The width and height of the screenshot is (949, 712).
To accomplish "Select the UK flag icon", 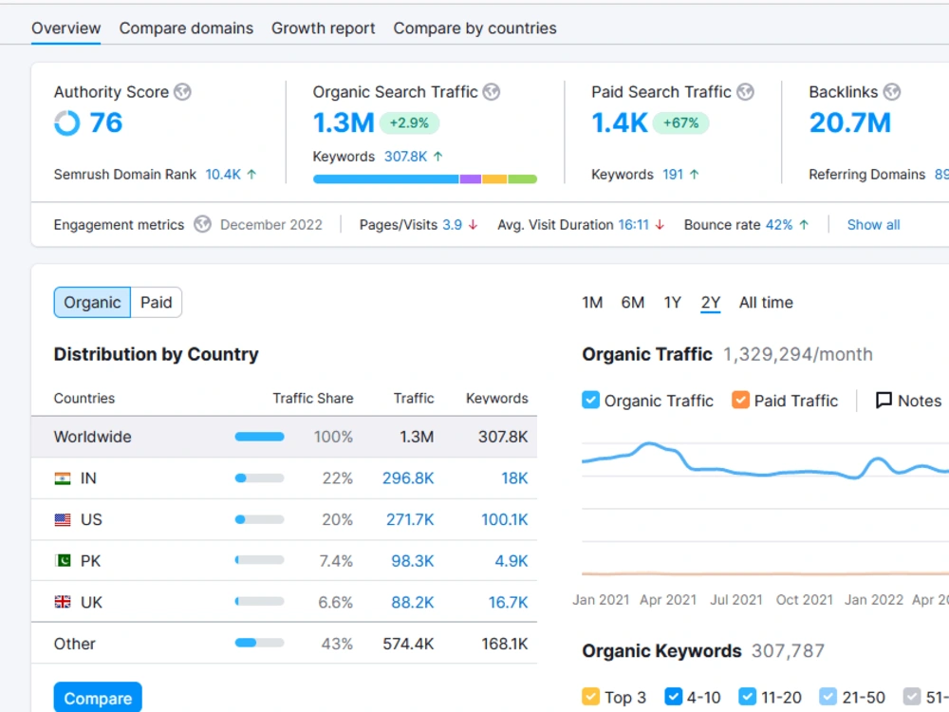I will tap(63, 602).
